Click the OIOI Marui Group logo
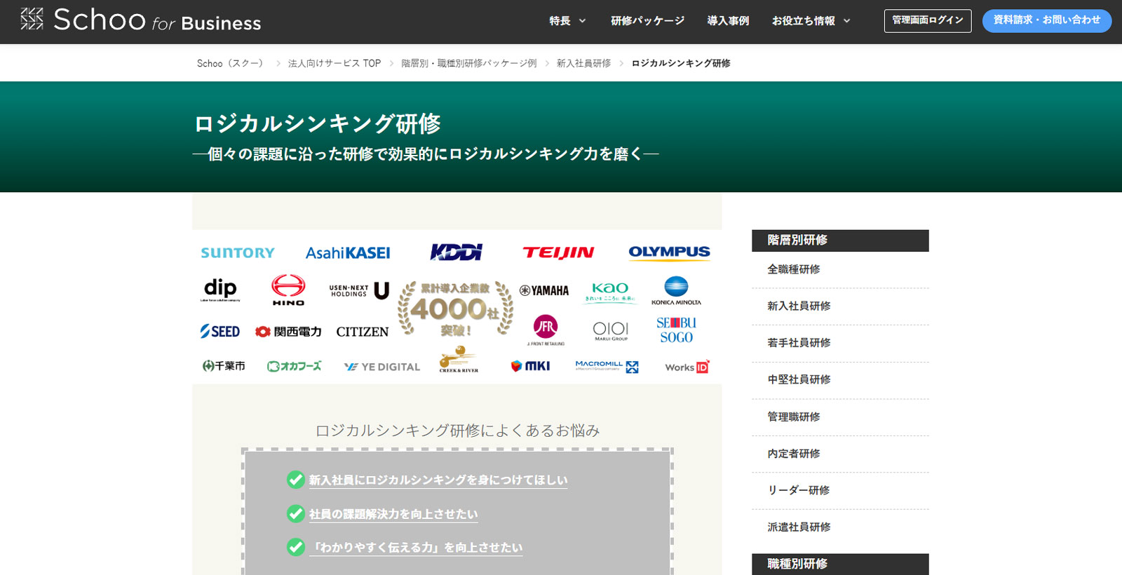This screenshot has width=1122, height=575. click(611, 331)
